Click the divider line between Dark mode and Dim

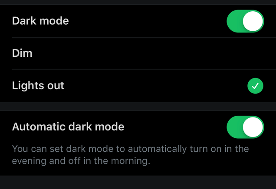(x=144, y=37)
